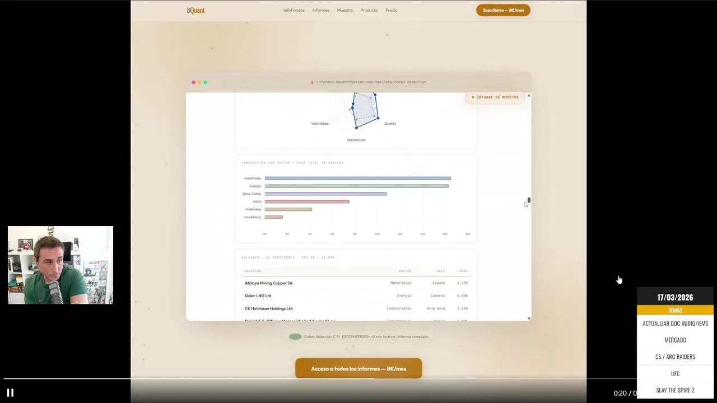Open the Precio menu item

[x=392, y=10]
